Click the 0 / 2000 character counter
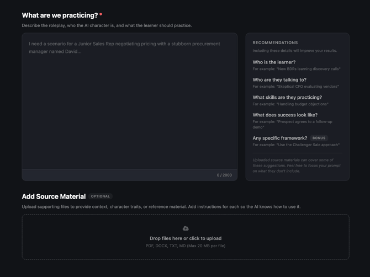 (x=224, y=175)
